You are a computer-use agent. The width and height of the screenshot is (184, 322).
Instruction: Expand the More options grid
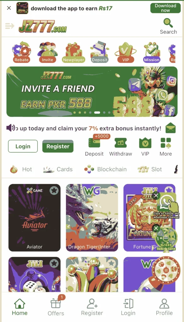click(166, 143)
